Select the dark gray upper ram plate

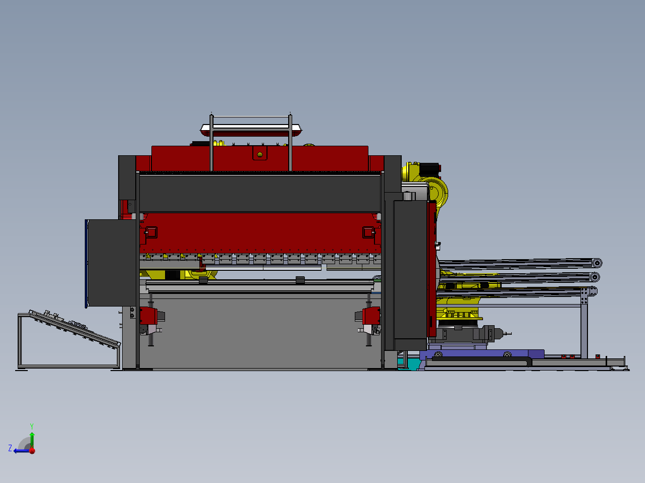(x=259, y=193)
